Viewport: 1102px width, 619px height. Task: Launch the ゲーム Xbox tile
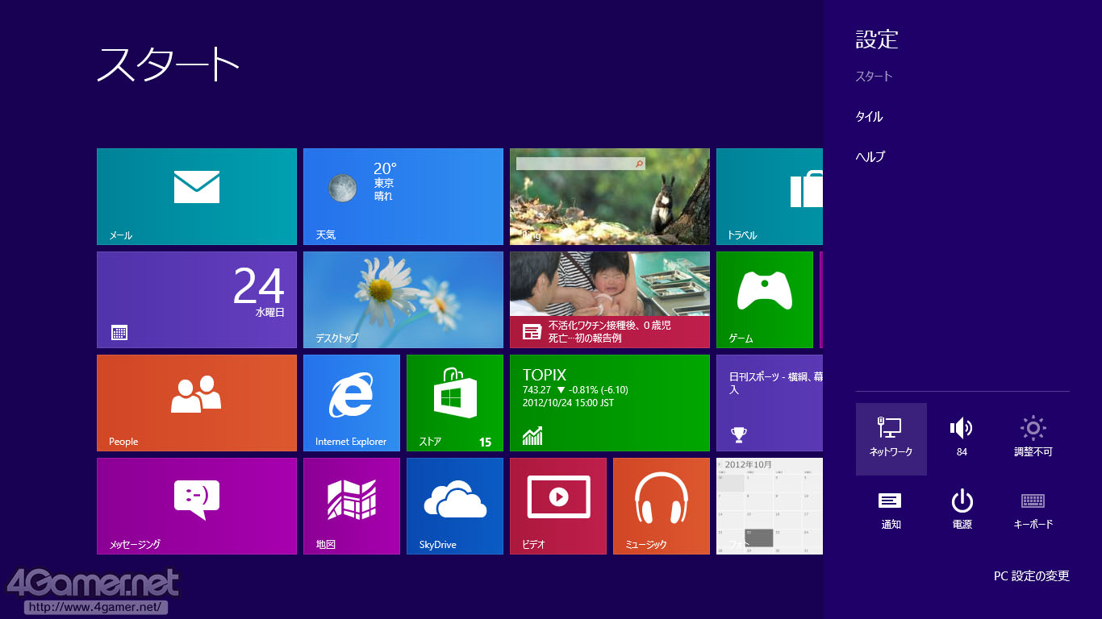(x=765, y=300)
